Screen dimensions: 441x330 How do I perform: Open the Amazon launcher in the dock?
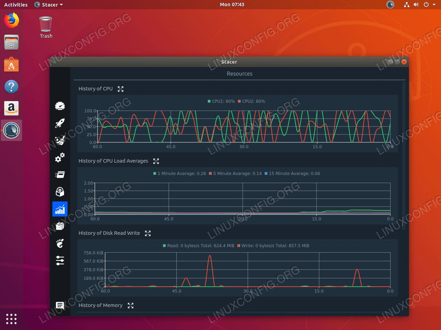pyautogui.click(x=11, y=108)
